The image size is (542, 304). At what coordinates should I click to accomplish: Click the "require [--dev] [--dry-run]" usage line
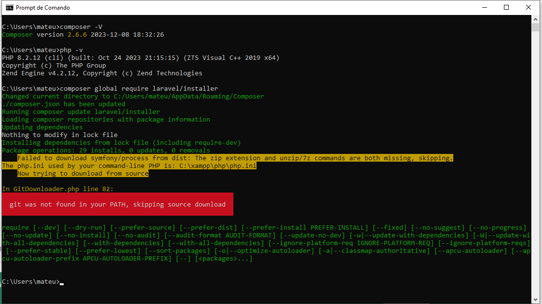(264, 228)
